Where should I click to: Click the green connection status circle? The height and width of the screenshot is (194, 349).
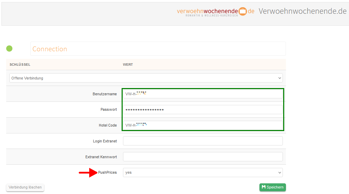point(9,48)
